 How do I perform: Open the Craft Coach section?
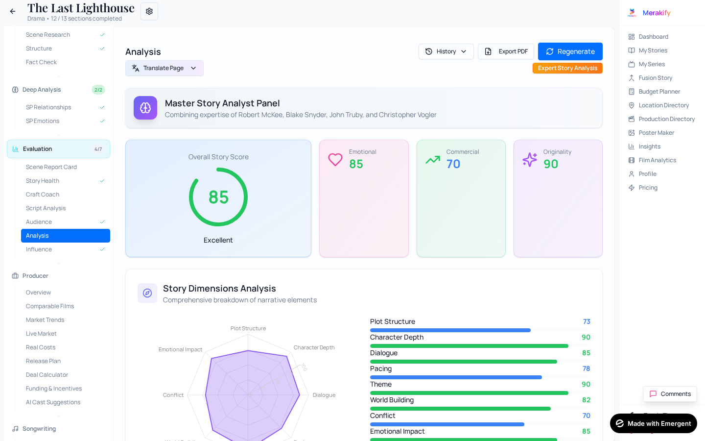pos(66,195)
